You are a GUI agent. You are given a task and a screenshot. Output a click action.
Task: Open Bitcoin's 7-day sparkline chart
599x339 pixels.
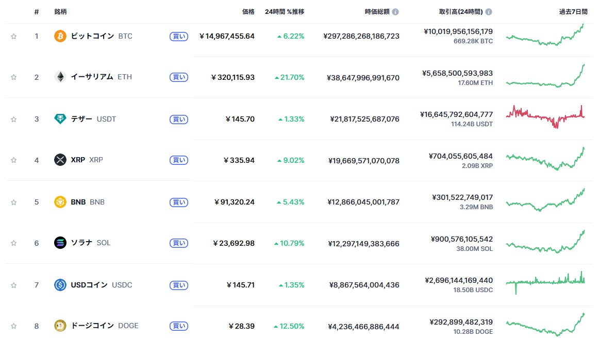tap(545, 35)
